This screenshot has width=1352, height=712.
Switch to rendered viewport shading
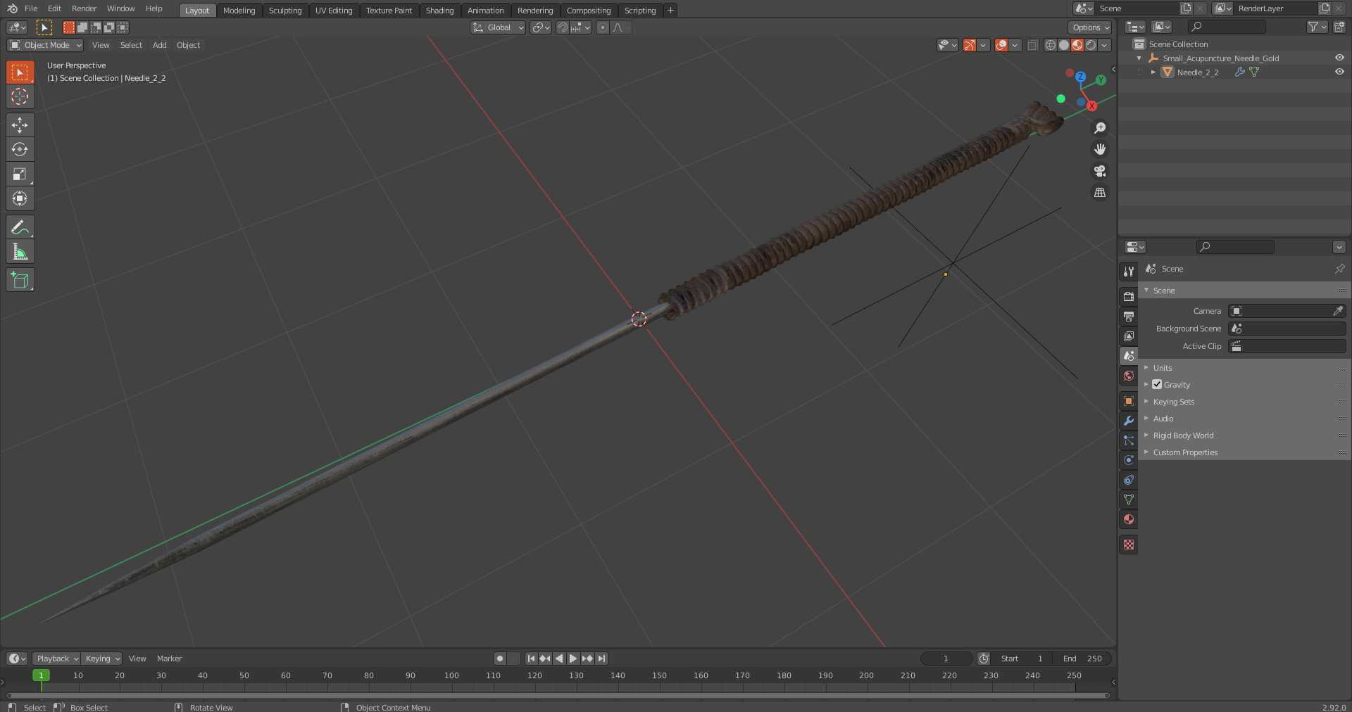pos(1090,45)
